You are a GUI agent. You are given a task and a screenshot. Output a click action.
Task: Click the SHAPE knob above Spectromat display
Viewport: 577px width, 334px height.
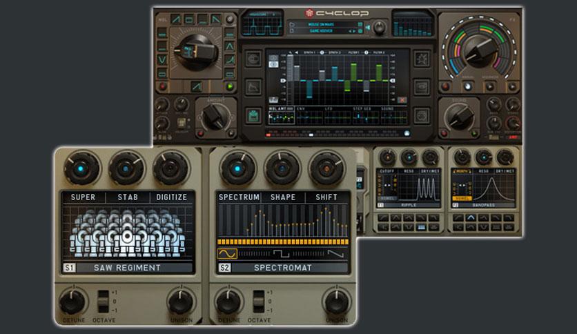282,169
